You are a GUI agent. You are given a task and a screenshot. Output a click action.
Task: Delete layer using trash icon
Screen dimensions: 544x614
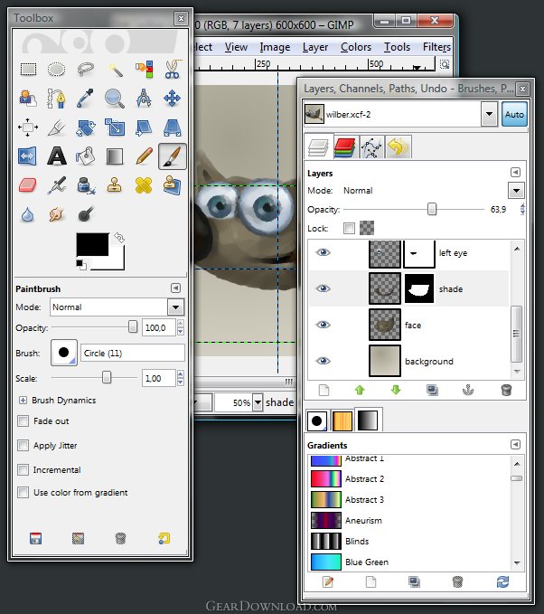(506, 391)
